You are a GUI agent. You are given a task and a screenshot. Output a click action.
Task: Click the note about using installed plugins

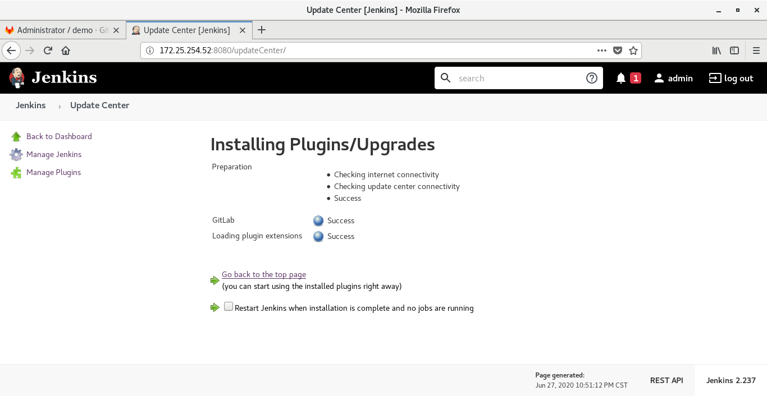point(312,286)
